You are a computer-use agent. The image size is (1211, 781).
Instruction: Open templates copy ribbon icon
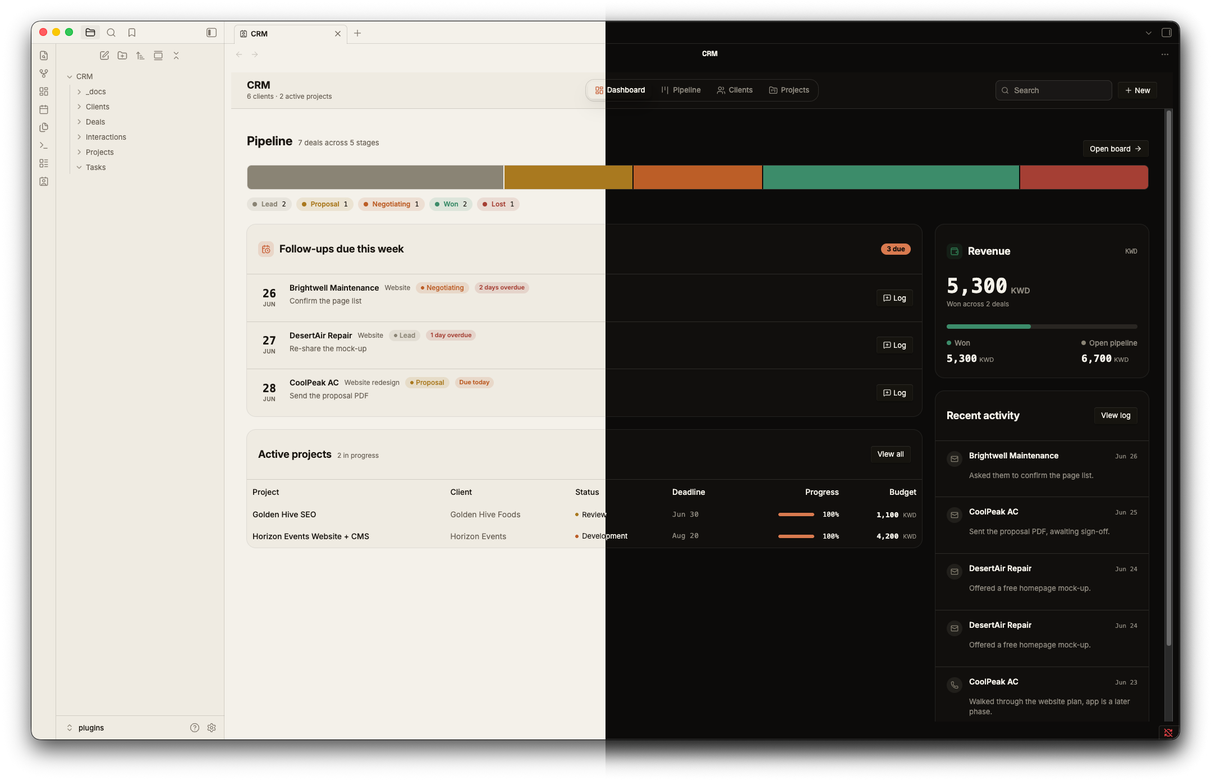click(x=44, y=127)
